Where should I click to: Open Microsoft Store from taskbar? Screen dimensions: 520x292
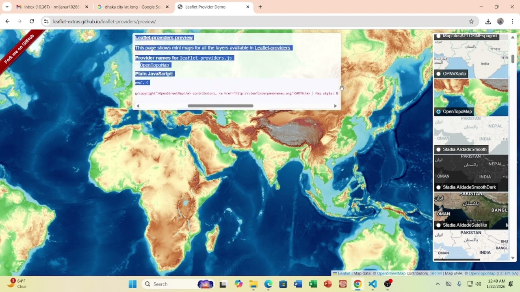pyautogui.click(x=283, y=284)
